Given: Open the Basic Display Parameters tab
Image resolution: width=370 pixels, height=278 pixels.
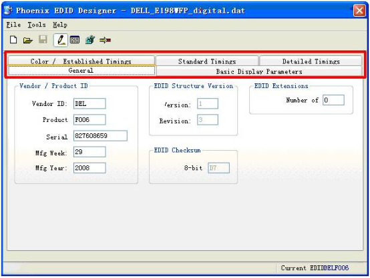Looking at the screenshot, I should pyautogui.click(x=259, y=71).
